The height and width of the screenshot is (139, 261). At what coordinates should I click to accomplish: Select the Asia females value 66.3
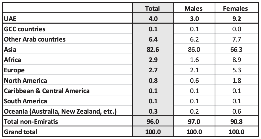[236, 49]
